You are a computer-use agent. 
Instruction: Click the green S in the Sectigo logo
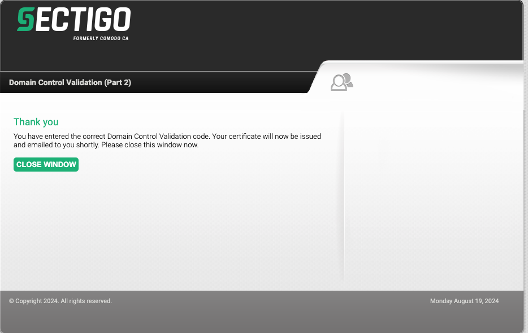pos(26,19)
